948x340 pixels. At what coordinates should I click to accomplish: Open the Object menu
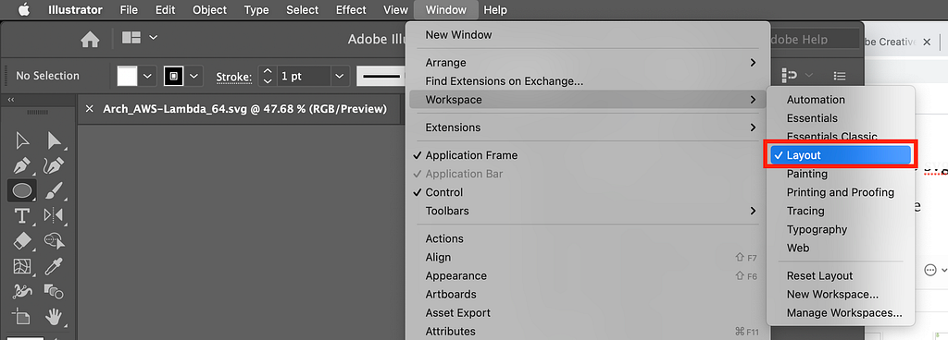pyautogui.click(x=210, y=9)
